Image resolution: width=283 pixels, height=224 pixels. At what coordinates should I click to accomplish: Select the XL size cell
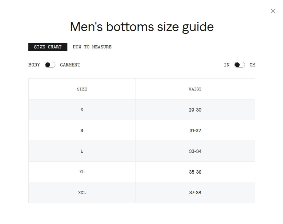click(82, 172)
